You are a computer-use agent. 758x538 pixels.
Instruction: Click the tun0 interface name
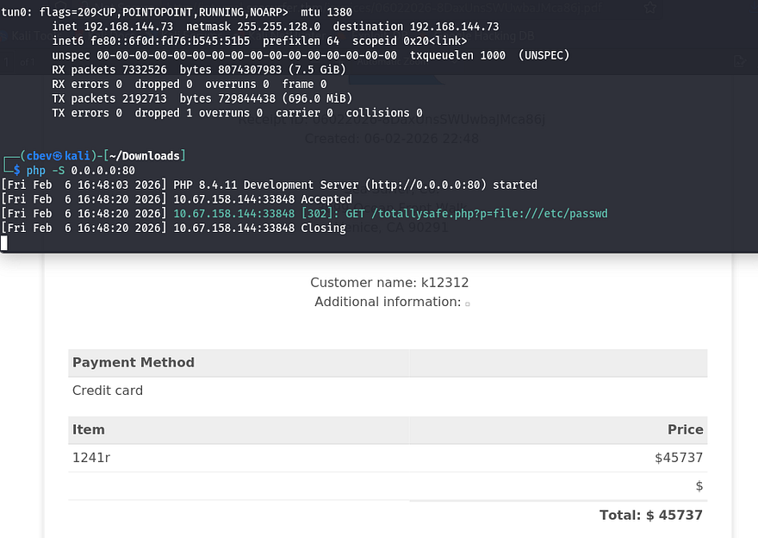tap(16, 12)
